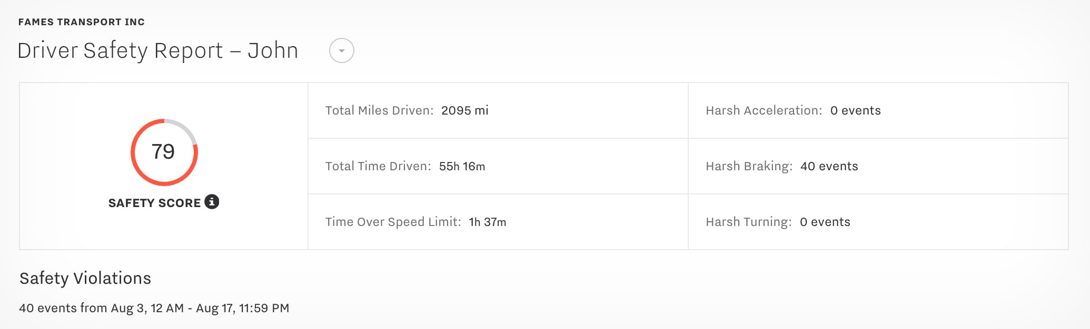Open the dropdown beside the report title
Image resolution: width=1090 pixels, height=329 pixels.
pos(341,51)
